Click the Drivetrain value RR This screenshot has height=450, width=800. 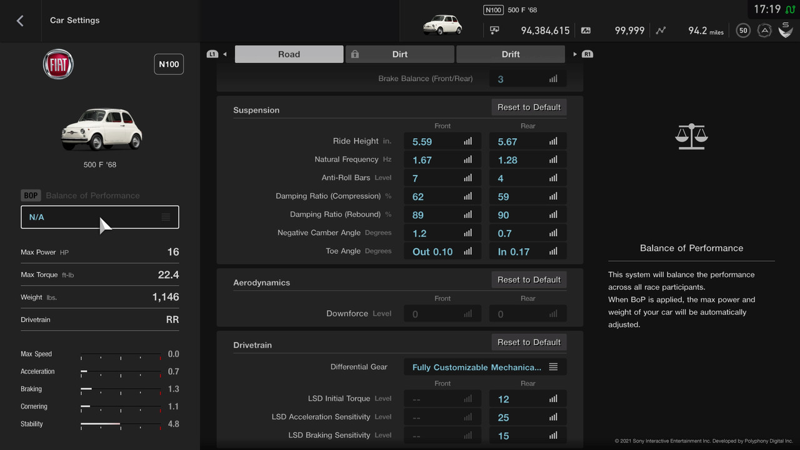[172, 319]
